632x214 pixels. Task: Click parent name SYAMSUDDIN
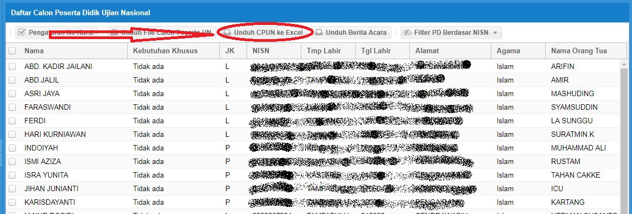(574, 107)
